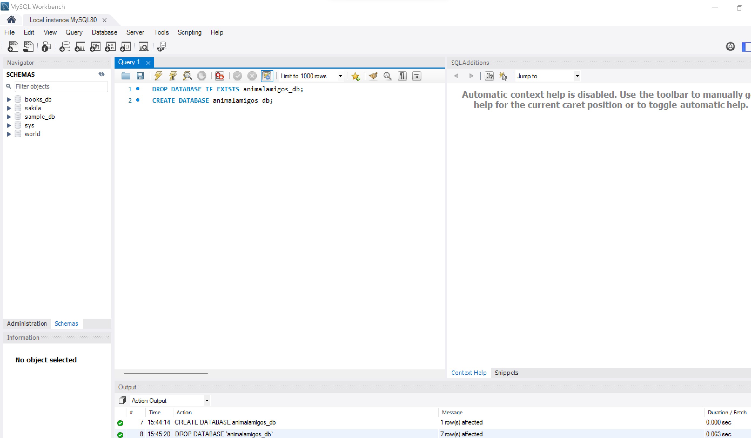Viewport: 751px width, 438px height.
Task: Switch to the Snippets tab
Action: pos(506,372)
